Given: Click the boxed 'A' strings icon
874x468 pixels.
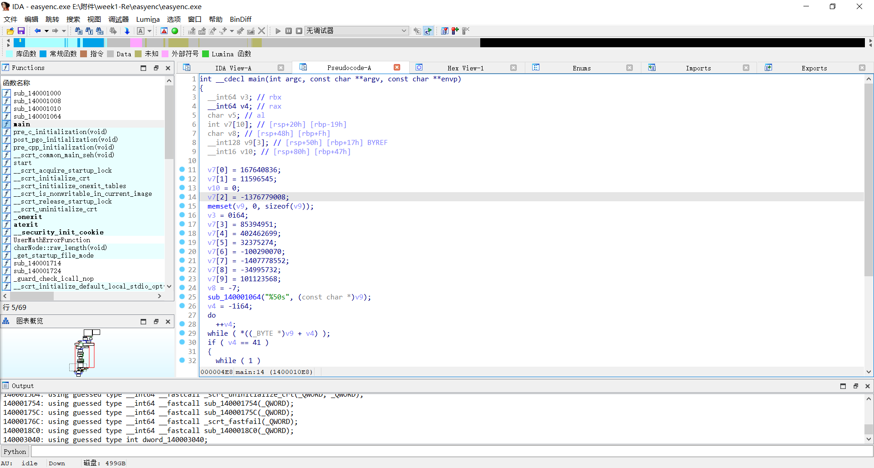Looking at the screenshot, I should click(x=141, y=31).
